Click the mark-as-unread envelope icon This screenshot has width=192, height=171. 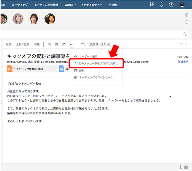click(x=64, y=45)
